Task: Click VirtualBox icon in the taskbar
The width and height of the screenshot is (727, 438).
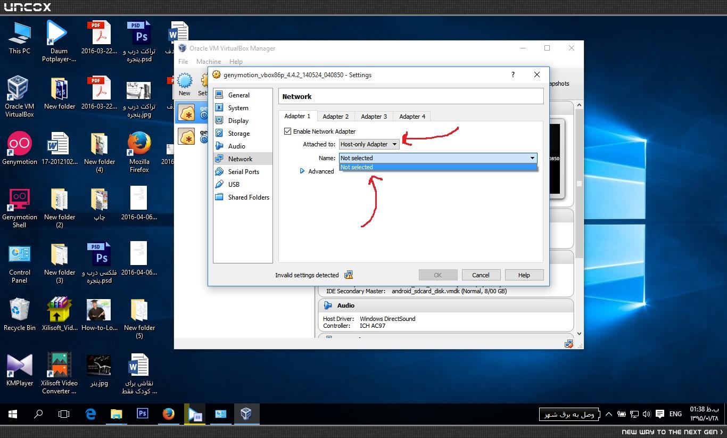Action: [246, 414]
